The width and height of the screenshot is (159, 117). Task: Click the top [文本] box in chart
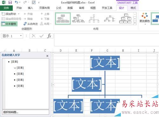point(105,63)
